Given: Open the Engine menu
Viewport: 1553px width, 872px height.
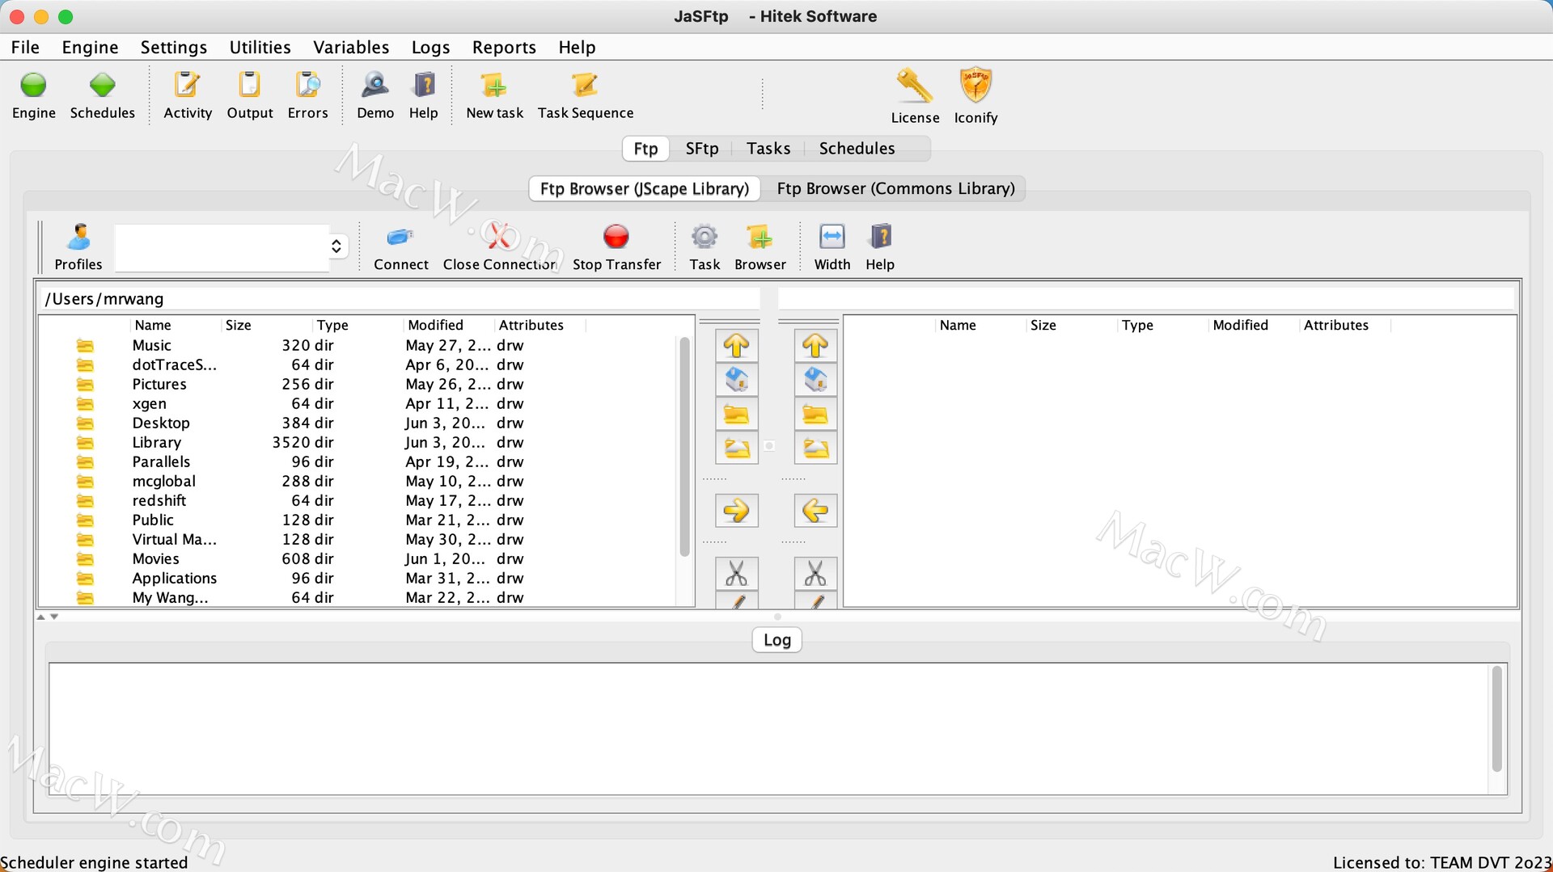Looking at the screenshot, I should click(x=90, y=47).
